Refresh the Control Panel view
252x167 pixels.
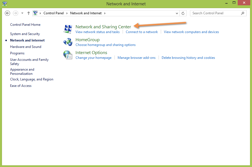[183, 13]
